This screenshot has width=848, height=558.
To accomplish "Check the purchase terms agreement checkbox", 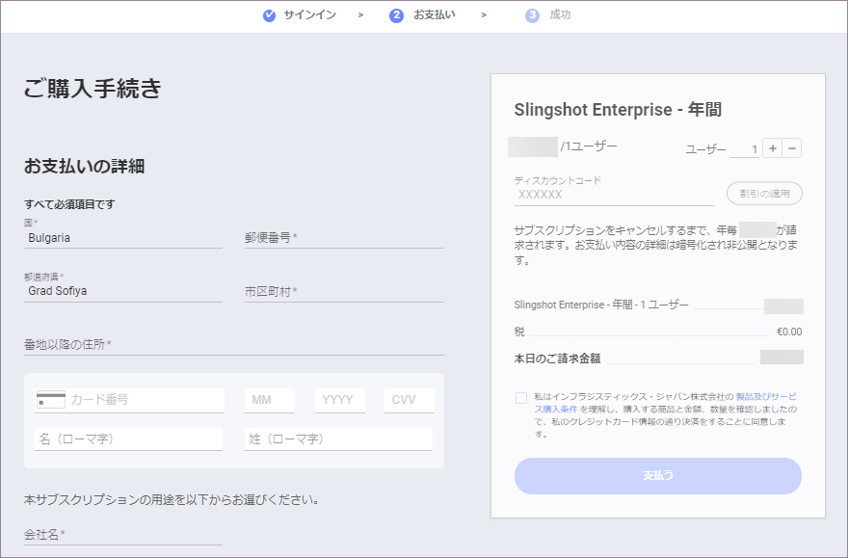I will pyautogui.click(x=521, y=398).
